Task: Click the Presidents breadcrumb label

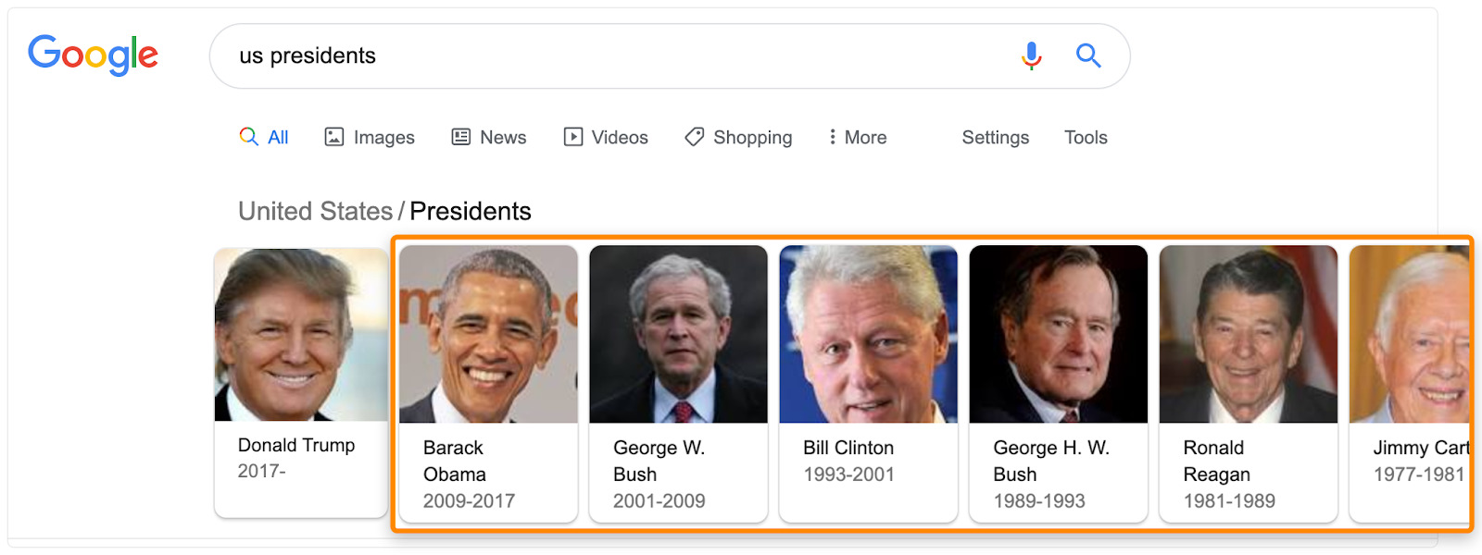Action: (x=470, y=211)
